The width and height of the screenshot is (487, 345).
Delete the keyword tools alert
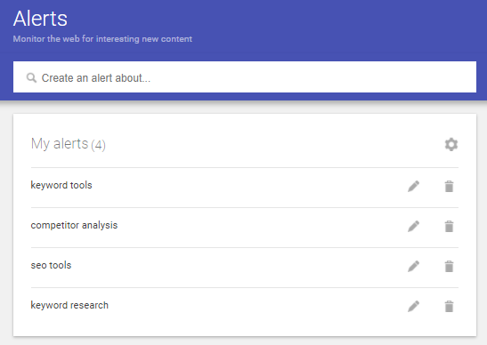coord(449,187)
